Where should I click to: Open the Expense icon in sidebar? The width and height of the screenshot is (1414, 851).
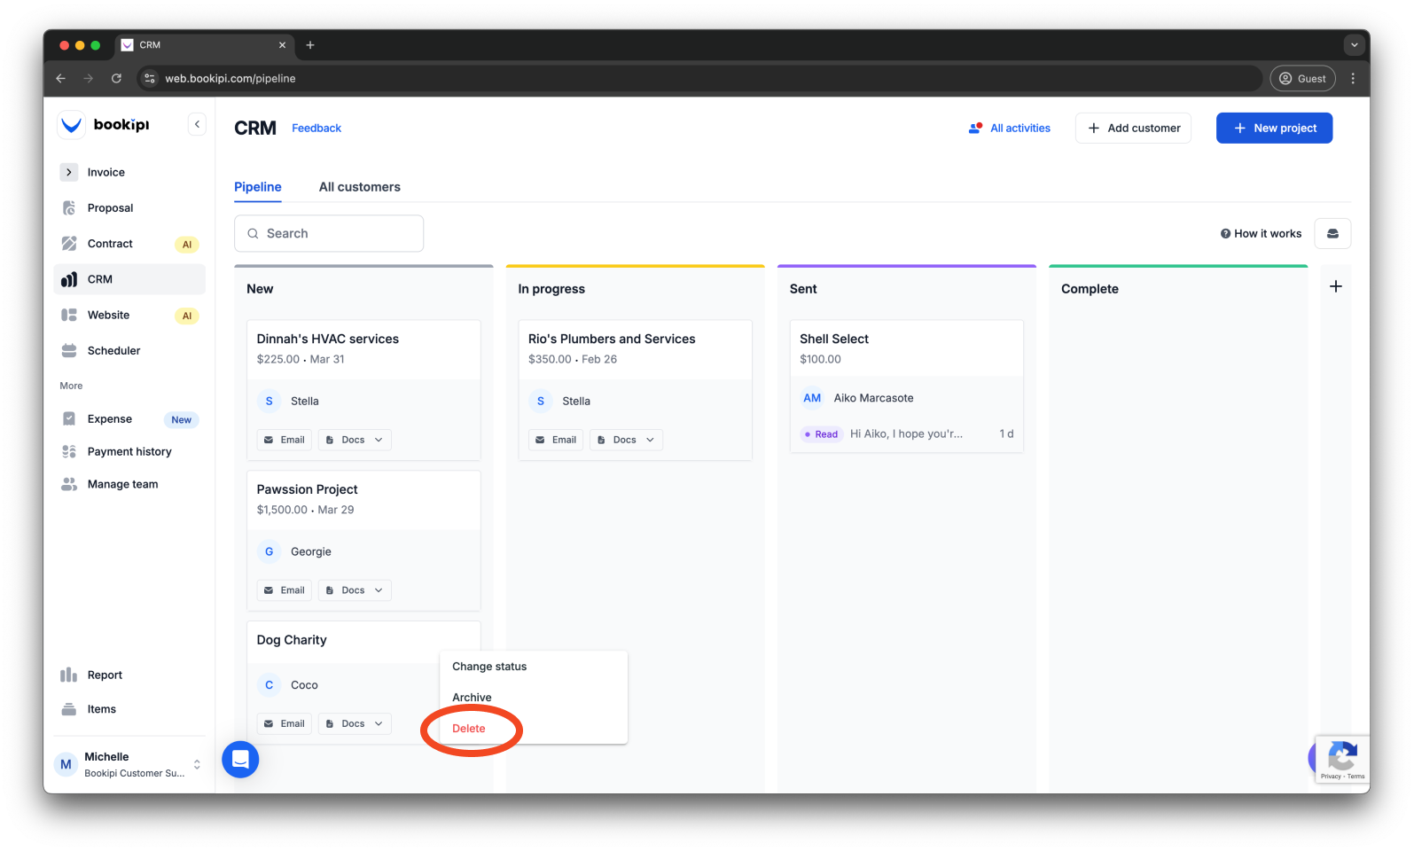click(x=69, y=418)
